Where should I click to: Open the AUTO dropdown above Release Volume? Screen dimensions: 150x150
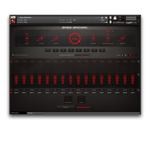point(110,31)
